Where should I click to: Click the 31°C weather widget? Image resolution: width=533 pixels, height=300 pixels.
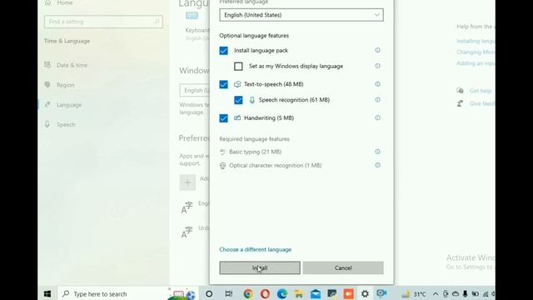(414, 294)
